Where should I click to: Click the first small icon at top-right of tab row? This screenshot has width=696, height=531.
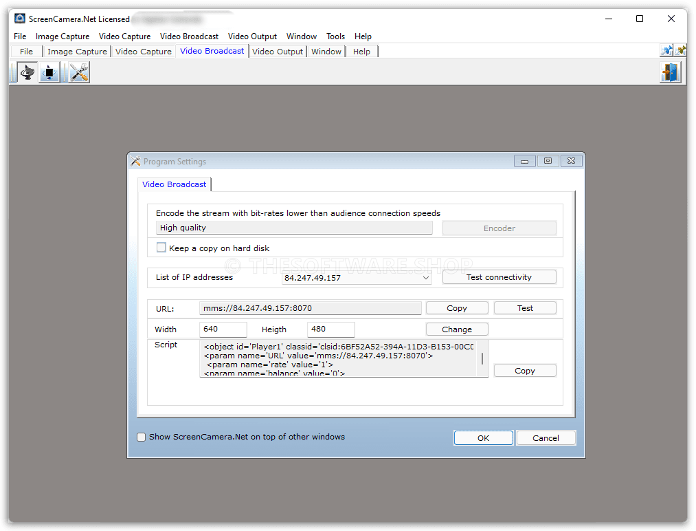coord(666,50)
